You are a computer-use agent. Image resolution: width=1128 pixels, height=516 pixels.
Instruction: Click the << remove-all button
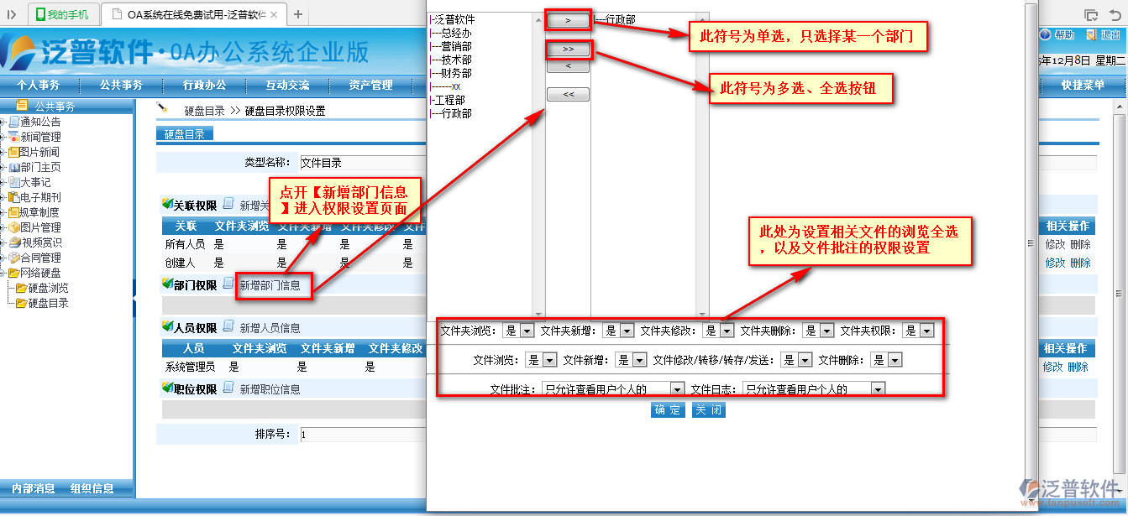pos(569,95)
